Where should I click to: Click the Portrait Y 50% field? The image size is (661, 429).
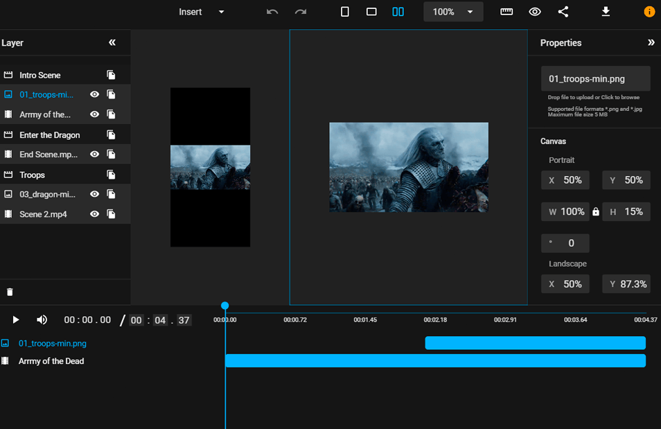tap(626, 180)
